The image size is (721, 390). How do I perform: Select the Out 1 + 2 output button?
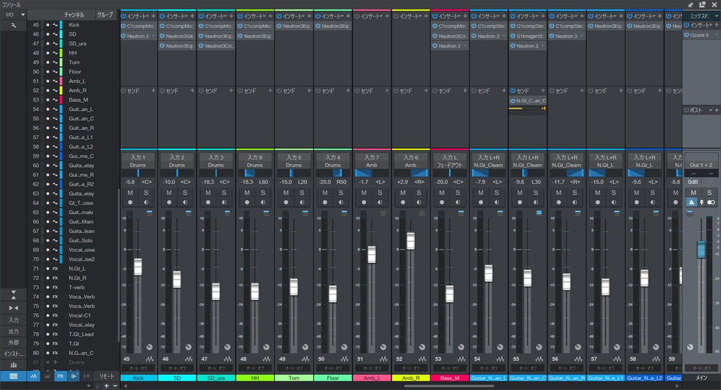[701, 165]
